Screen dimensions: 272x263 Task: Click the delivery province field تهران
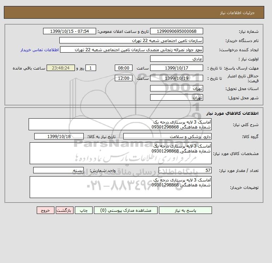176,88
